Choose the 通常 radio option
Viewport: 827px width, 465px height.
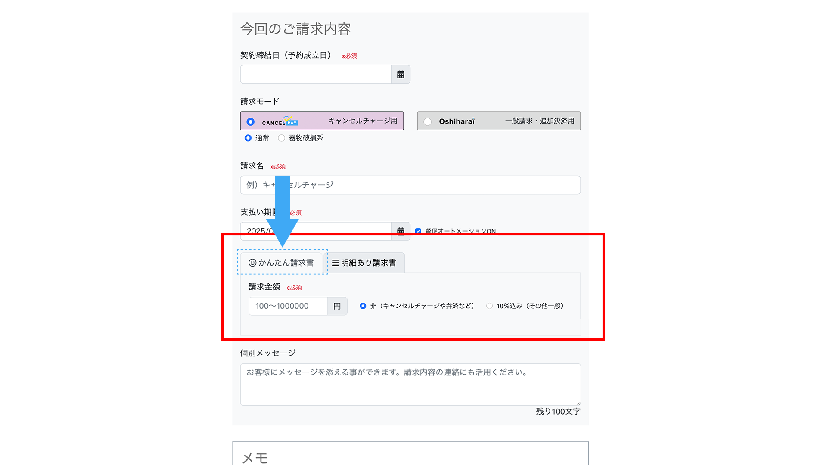pos(248,138)
